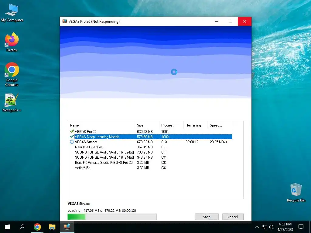This screenshot has height=233, width=311.
Task: Click the VEGAS Pro 20 title bar icon
Action: 64,21
